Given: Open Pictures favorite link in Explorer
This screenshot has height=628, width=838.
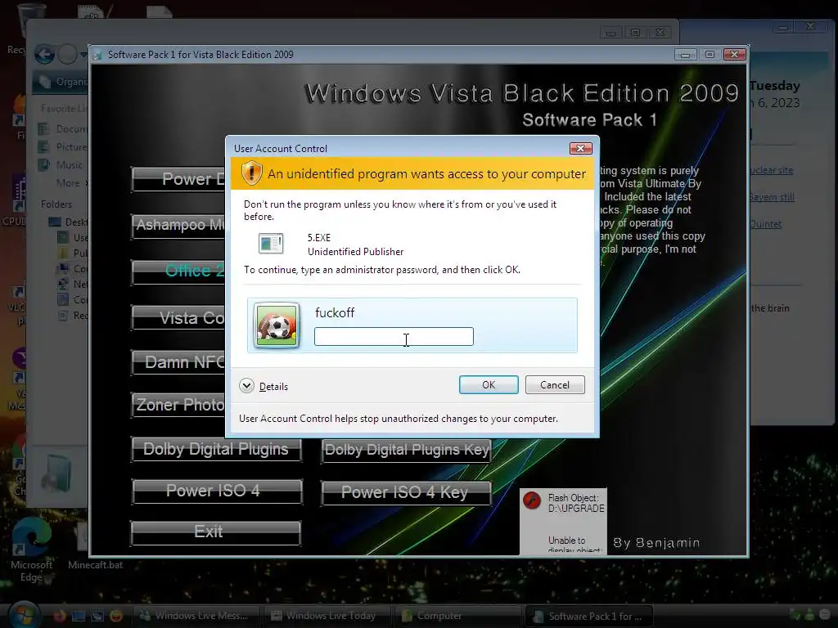Looking at the screenshot, I should pyautogui.click(x=62, y=147).
